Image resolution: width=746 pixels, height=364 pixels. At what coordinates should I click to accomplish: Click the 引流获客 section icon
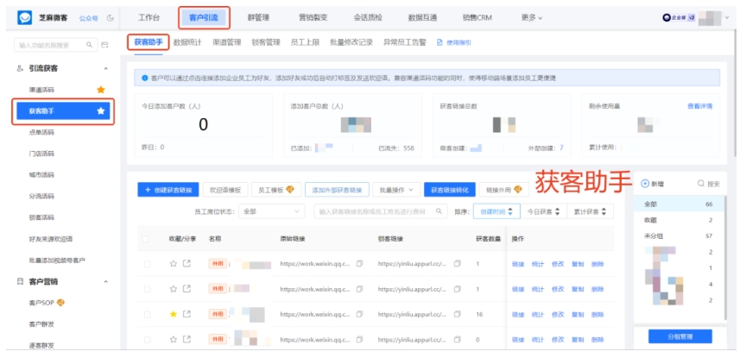[x=20, y=69]
